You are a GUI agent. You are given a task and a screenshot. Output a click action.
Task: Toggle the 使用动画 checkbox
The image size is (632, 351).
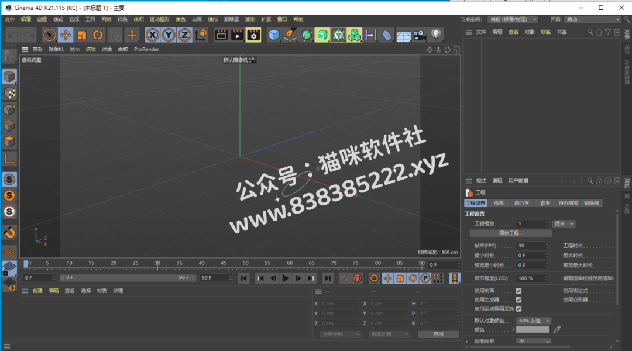click(x=518, y=291)
